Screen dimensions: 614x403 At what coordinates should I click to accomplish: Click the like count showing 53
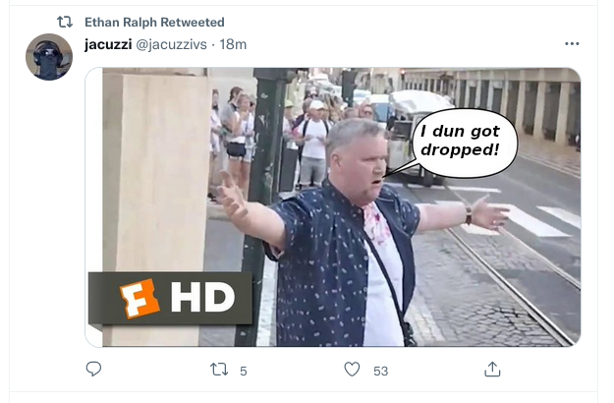click(x=380, y=371)
